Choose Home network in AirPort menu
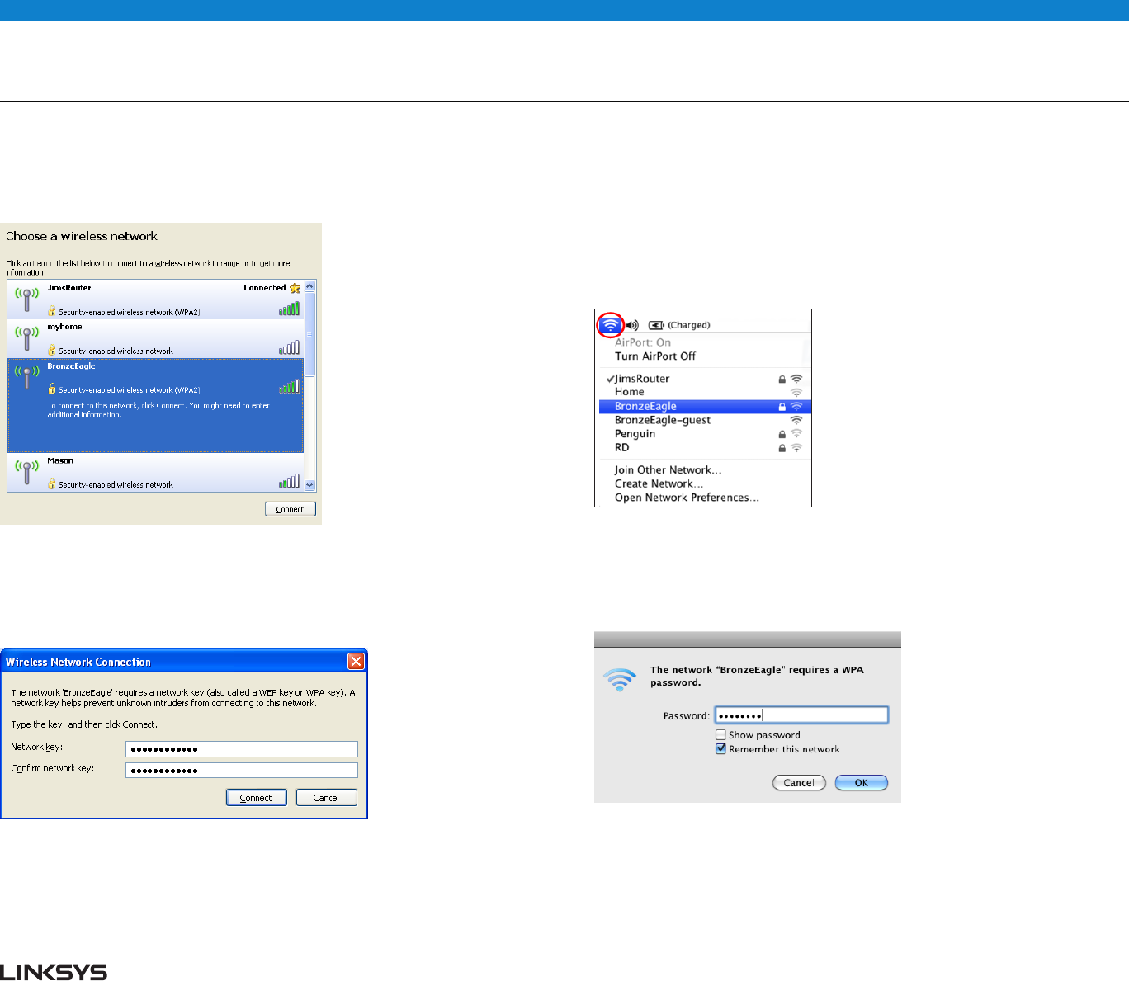The width and height of the screenshot is (1129, 981). 705,392
